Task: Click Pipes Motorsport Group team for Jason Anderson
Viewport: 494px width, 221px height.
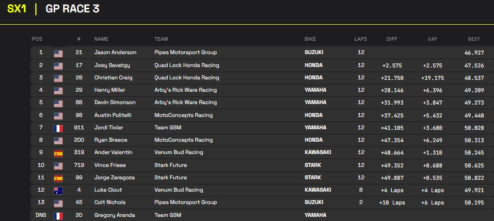Action: pyautogui.click(x=185, y=53)
